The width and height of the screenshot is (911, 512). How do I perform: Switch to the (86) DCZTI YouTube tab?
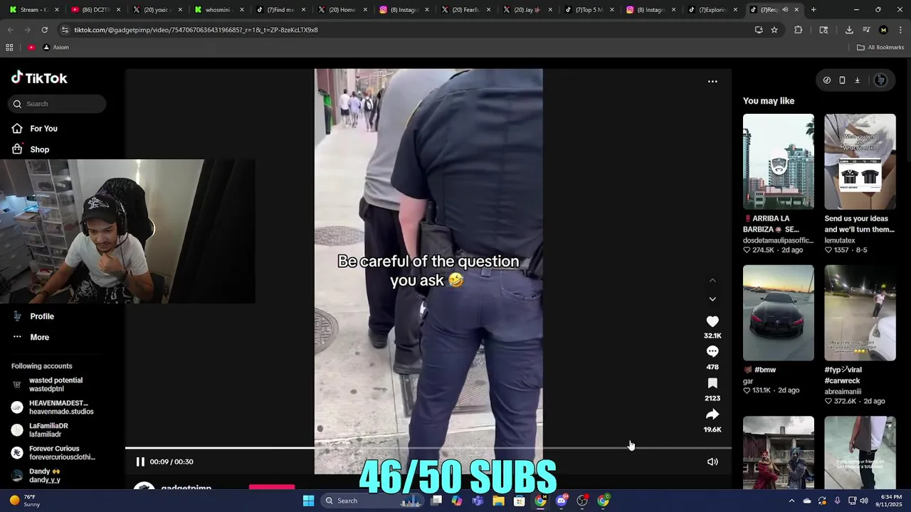point(96,10)
